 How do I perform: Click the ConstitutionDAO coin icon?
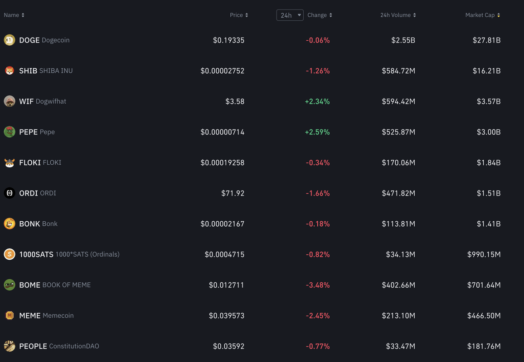click(10, 346)
